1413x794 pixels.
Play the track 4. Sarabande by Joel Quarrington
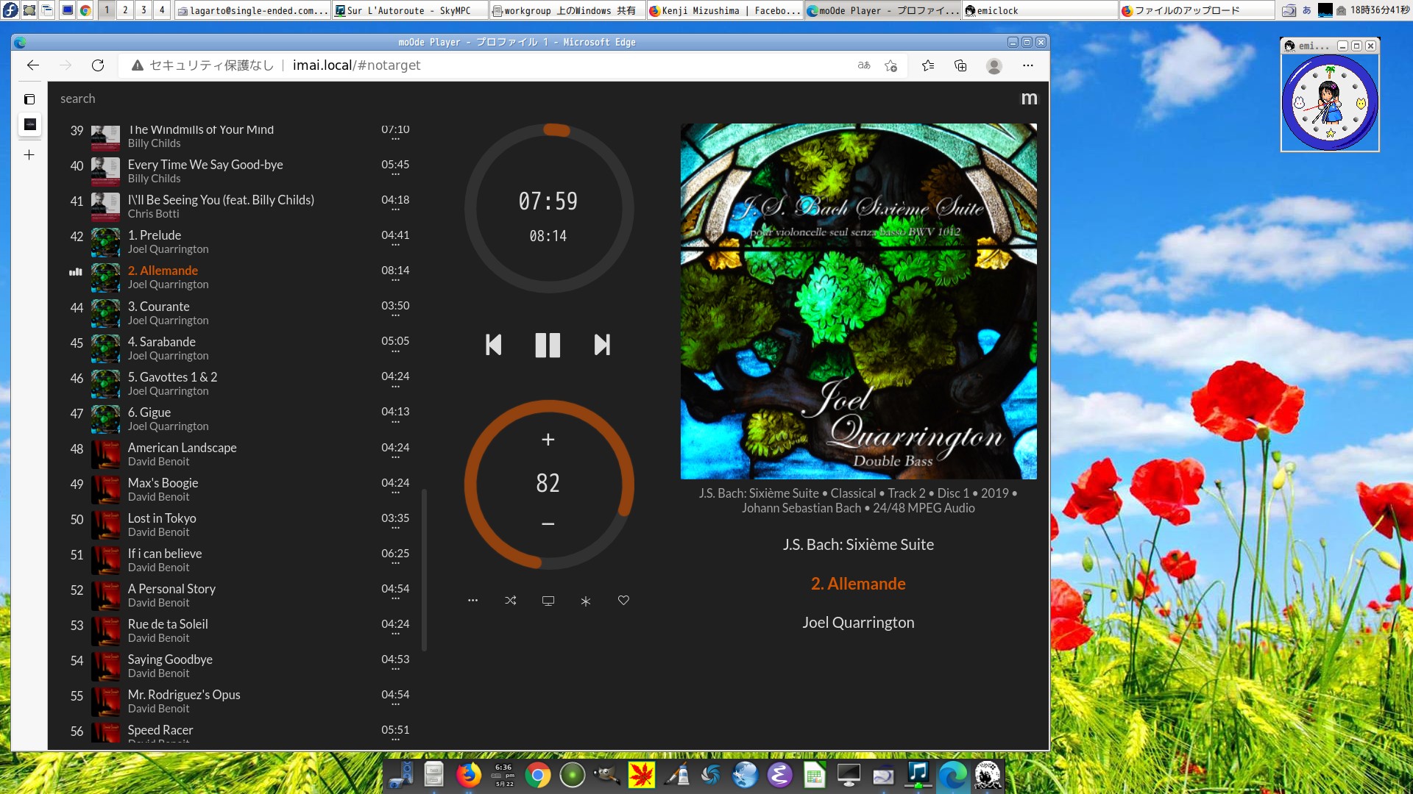click(x=161, y=341)
